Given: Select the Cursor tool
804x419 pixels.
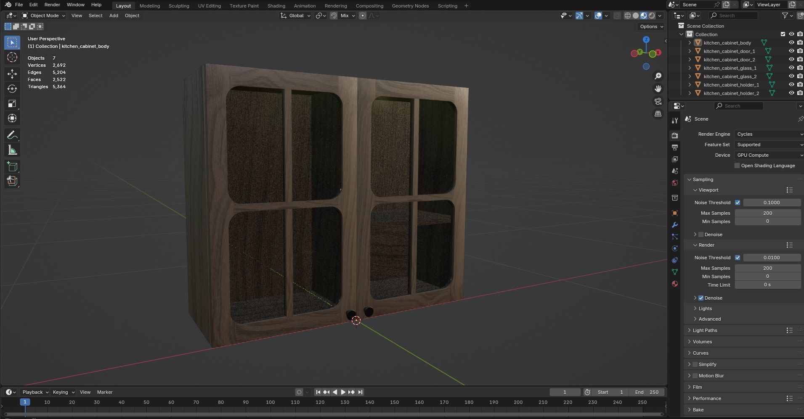Looking at the screenshot, I should pyautogui.click(x=12, y=58).
